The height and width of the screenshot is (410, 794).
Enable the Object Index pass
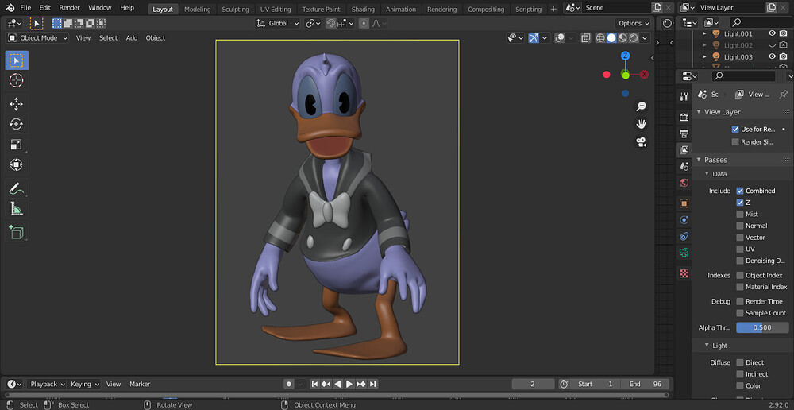point(740,275)
